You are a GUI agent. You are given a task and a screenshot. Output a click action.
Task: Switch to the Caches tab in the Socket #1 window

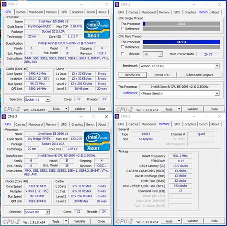coord(21,12)
